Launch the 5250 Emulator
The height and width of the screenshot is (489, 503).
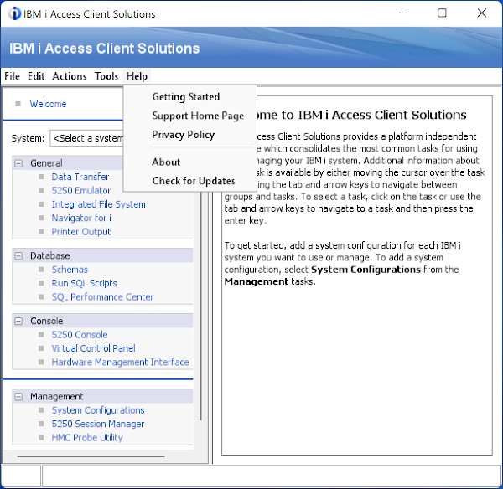point(80,191)
